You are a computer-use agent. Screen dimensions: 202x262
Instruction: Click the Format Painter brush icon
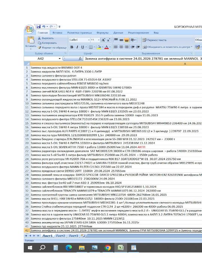coord(39,48)
